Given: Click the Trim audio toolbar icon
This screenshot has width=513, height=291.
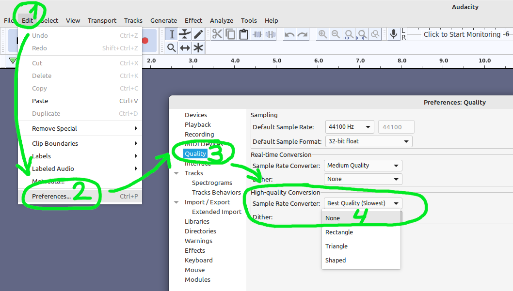Looking at the screenshot, I should pyautogui.click(x=257, y=34).
